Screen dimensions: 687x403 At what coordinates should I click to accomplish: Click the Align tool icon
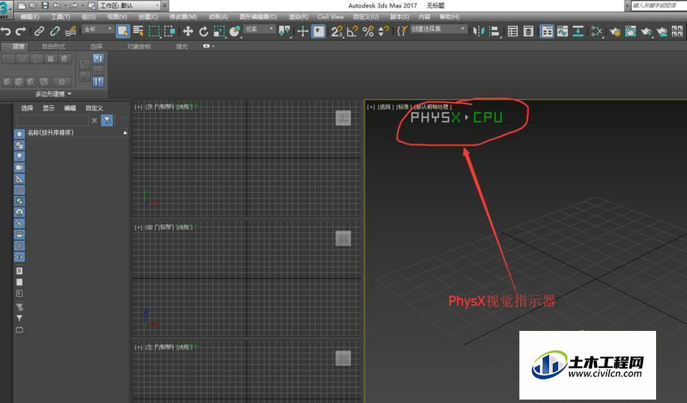[x=494, y=31]
